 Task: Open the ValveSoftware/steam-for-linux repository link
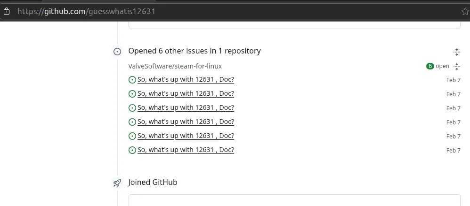(175, 66)
